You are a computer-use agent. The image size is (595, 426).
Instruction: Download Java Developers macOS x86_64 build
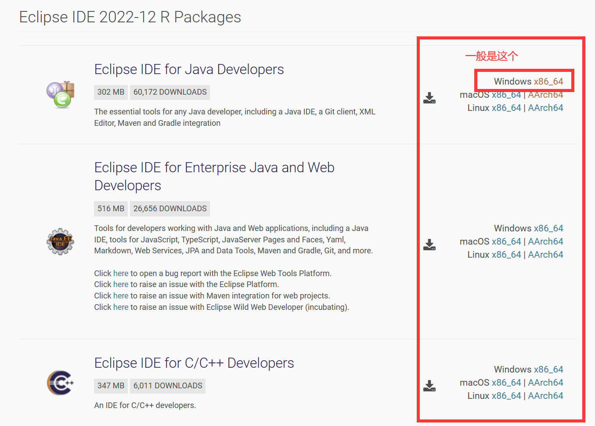(506, 95)
